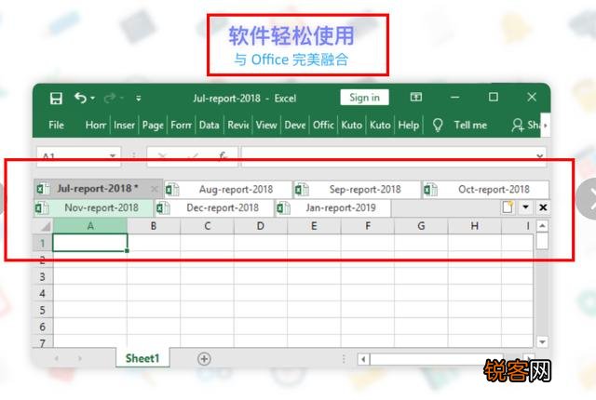Switch to Sep-report-2018 workbook tab
The width and height of the screenshot is (596, 400).
click(x=358, y=189)
